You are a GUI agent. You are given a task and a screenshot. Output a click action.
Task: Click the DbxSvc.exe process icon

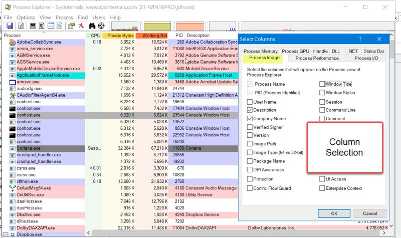pyautogui.click(x=12, y=215)
